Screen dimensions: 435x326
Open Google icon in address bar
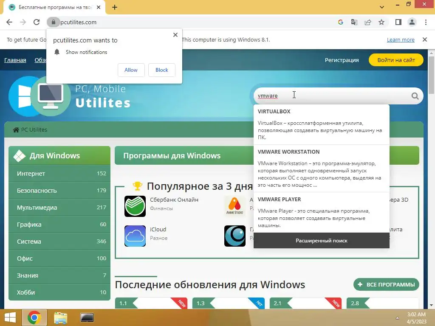click(341, 22)
